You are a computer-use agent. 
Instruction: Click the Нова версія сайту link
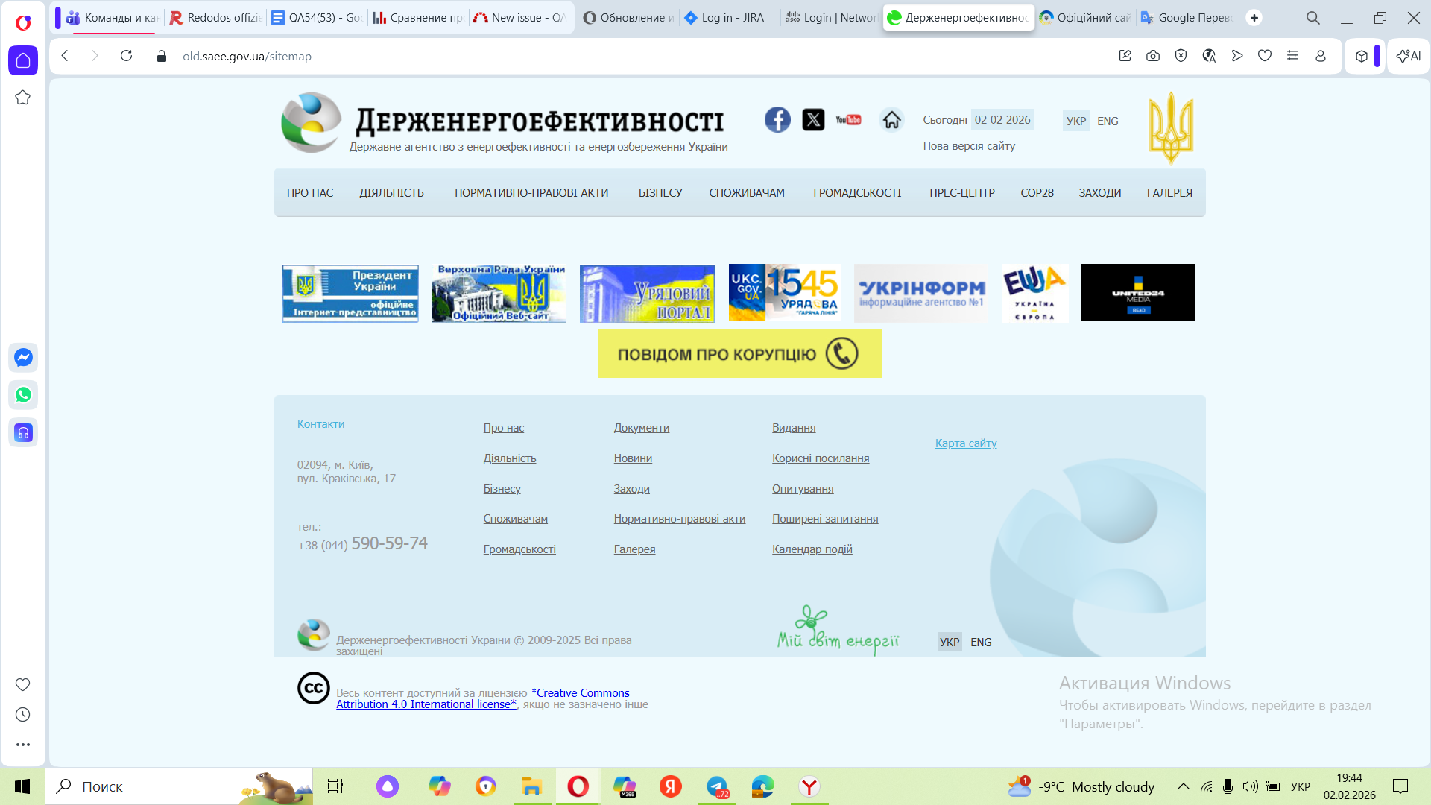(x=969, y=146)
